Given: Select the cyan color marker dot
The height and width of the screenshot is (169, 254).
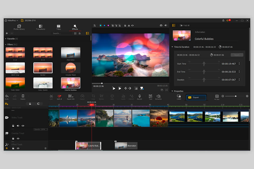Looking at the screenshot, I should 101,25.
